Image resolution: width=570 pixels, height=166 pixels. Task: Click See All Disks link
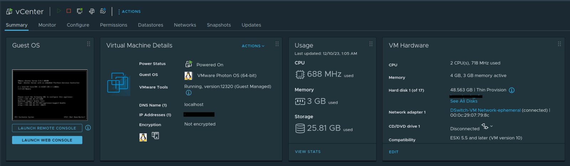[464, 101]
